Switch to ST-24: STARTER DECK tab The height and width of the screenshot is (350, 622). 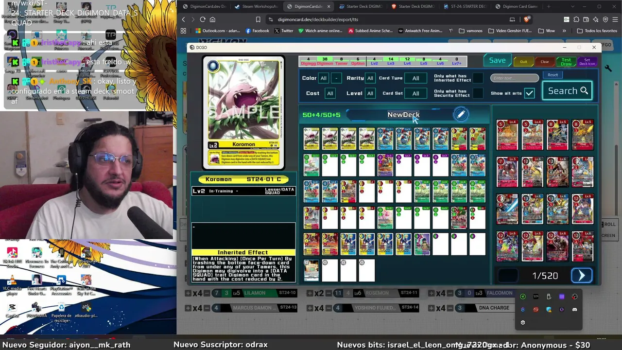465,6
